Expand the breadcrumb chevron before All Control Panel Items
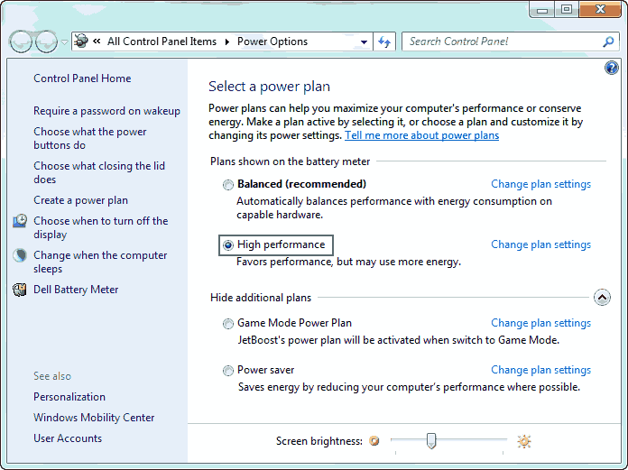The width and height of the screenshot is (628, 470). [x=97, y=41]
